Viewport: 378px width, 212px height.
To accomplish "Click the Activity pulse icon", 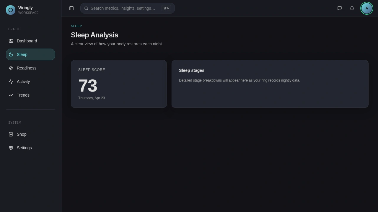I will click(x=11, y=82).
